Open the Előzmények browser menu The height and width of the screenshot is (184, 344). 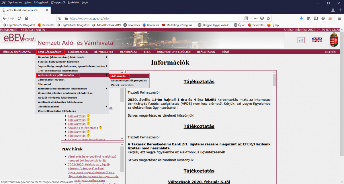point(42,2)
